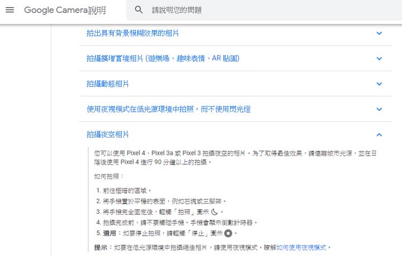
Task: Click up chevron beside 拍攝夜空相片
Action: point(379,135)
